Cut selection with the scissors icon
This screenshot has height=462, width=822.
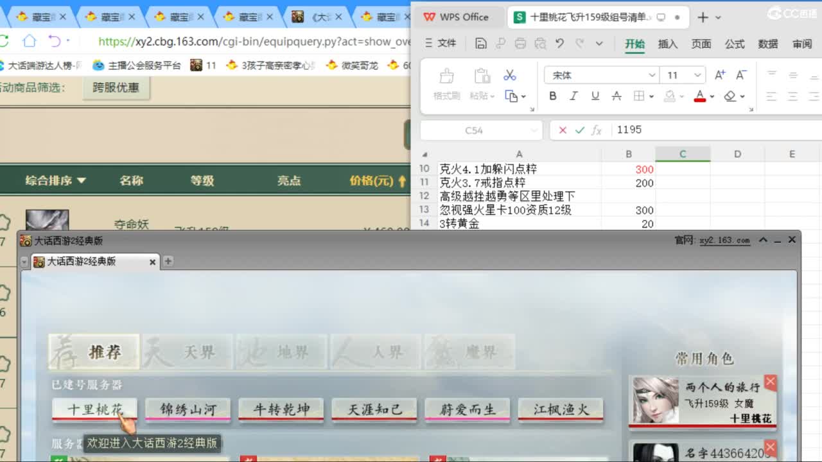pos(510,75)
